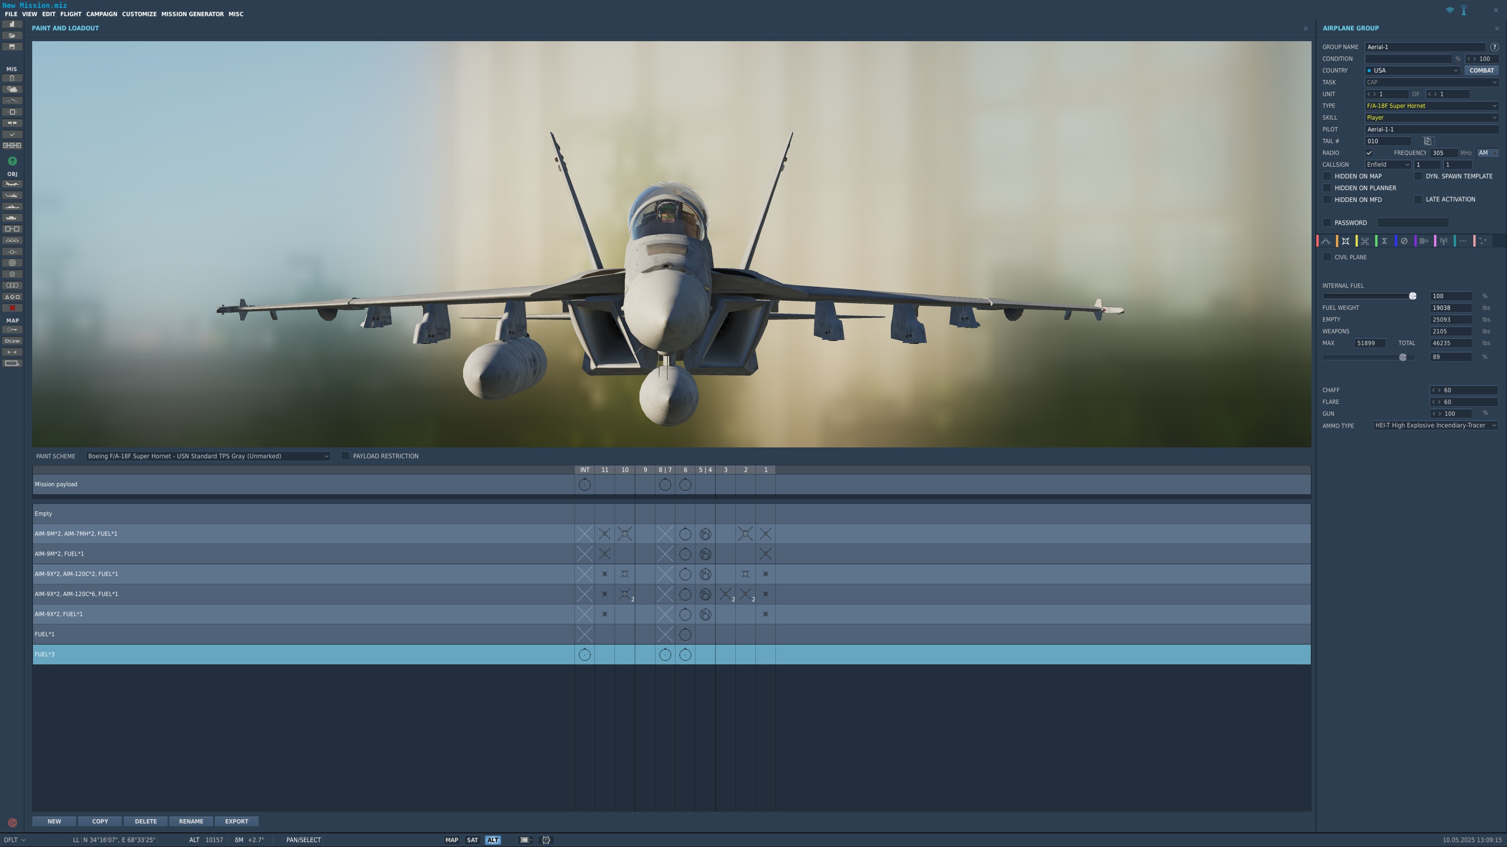The width and height of the screenshot is (1507, 847).
Task: Open the route tab with red marker
Action: [1326, 241]
